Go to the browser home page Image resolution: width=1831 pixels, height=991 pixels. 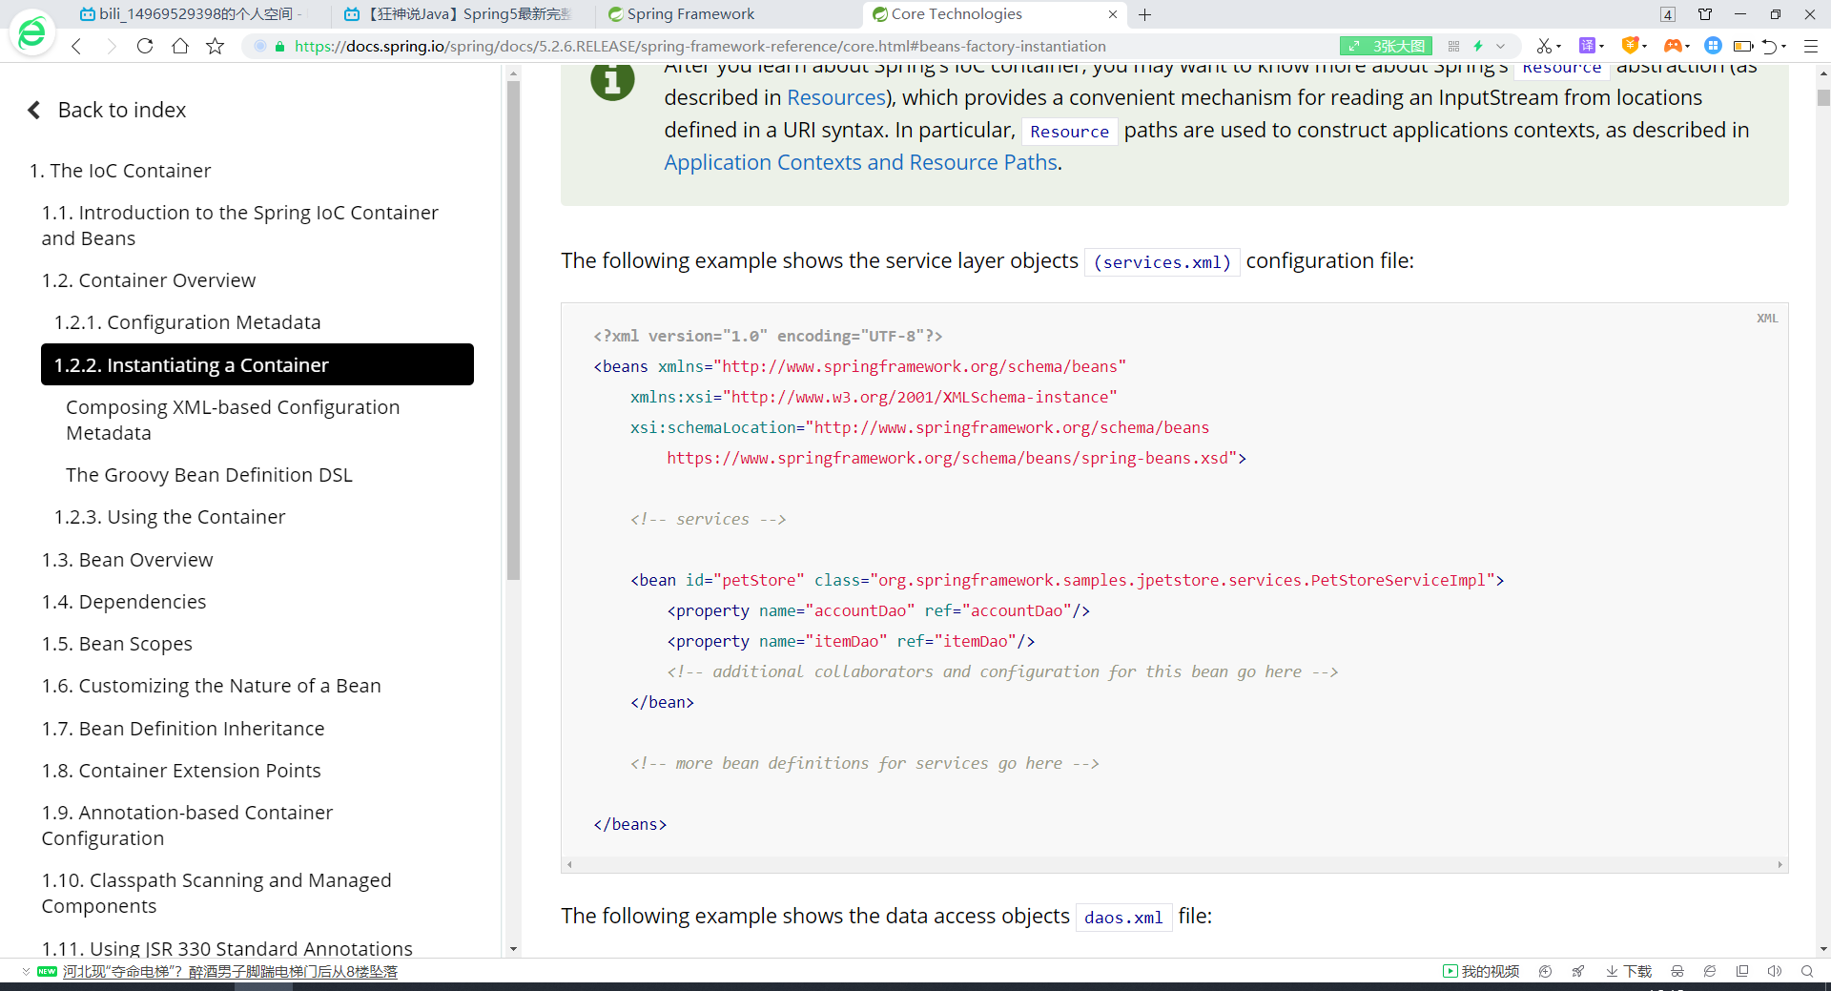coord(180,46)
